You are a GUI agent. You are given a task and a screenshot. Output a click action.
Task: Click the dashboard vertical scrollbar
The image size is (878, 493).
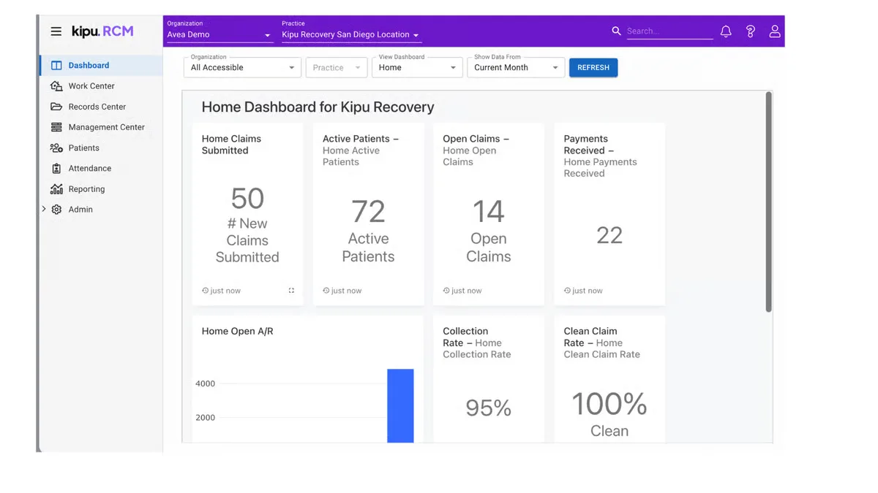(768, 202)
